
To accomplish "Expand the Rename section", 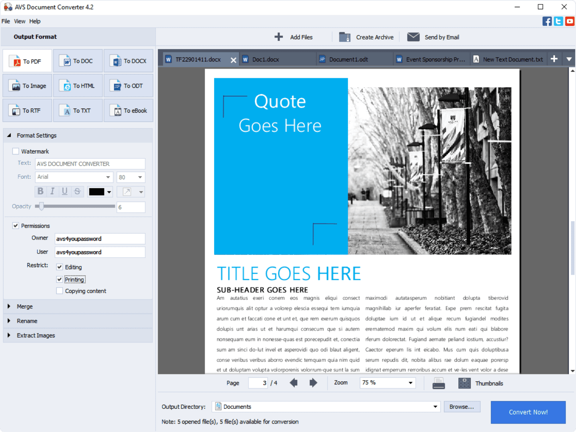I will pyautogui.click(x=9, y=321).
